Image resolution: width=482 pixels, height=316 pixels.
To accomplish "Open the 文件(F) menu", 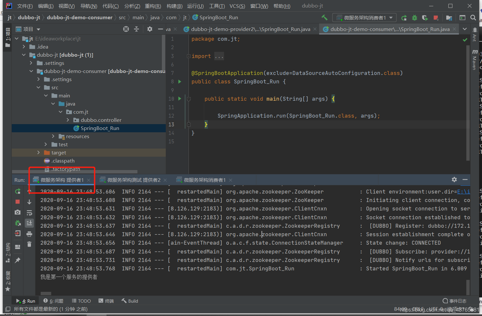I will coord(25,6).
